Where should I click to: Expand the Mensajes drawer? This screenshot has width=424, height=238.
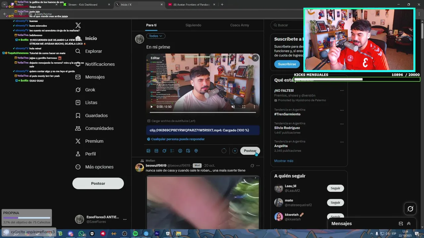click(x=409, y=224)
